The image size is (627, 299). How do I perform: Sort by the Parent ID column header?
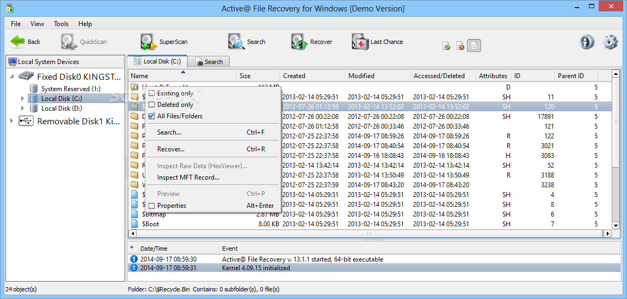(x=576, y=76)
